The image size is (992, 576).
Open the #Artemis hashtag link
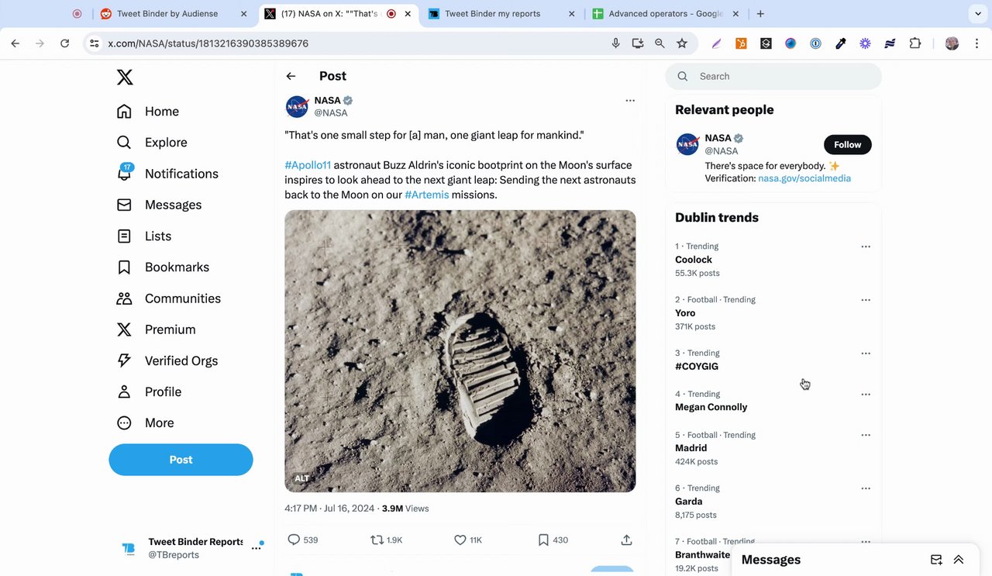coord(427,195)
